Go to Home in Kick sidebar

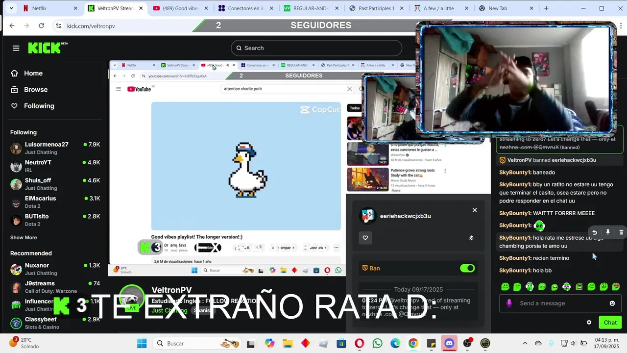33,73
